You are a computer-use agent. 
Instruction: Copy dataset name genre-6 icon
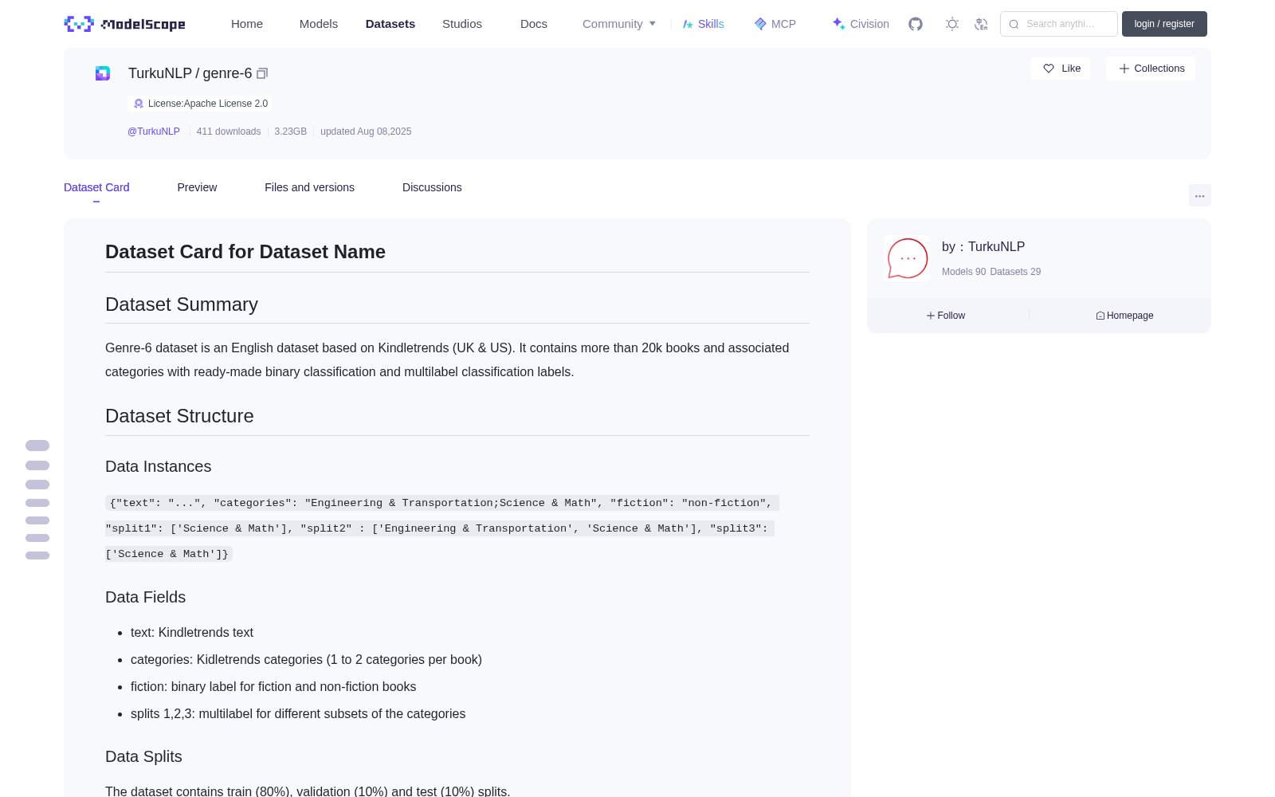click(x=262, y=73)
